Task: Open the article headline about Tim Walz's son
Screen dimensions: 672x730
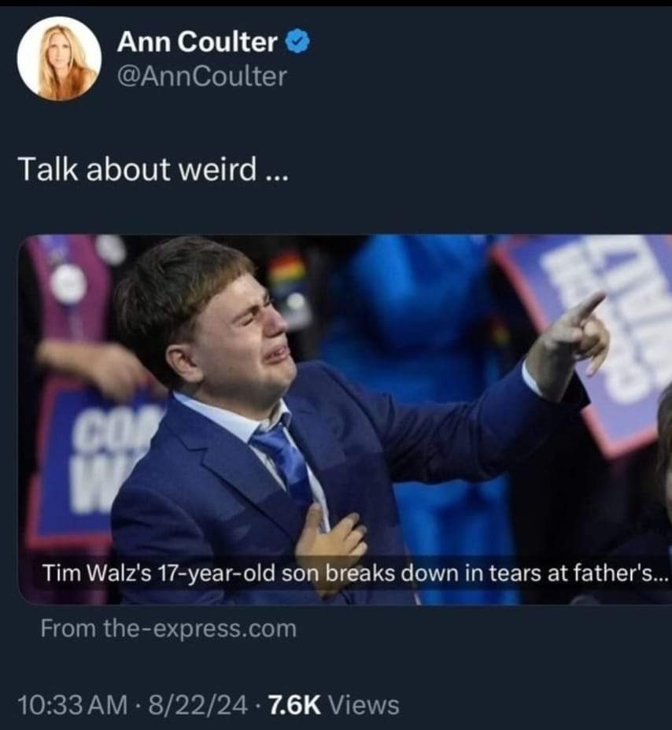Action: click(x=356, y=573)
